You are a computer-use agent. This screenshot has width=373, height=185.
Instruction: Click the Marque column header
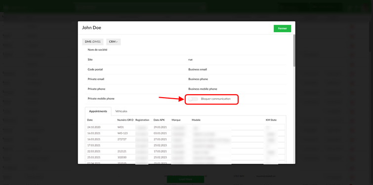pos(176,120)
